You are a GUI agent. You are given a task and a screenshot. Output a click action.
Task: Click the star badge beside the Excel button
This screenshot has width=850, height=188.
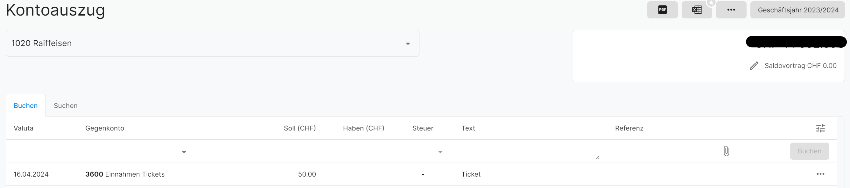click(711, 3)
